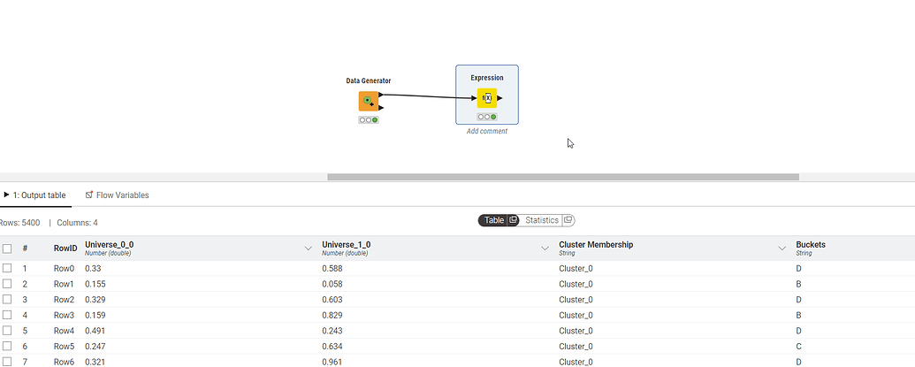
Task: Click the Expression node status traffic light
Action: tap(487, 117)
